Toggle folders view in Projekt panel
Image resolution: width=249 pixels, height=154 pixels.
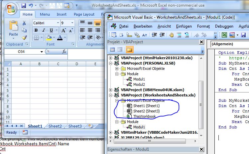[x=129, y=50]
